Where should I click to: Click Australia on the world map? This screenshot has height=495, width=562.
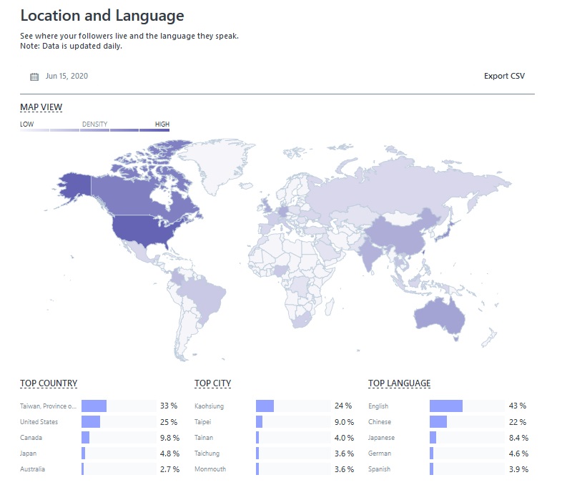pos(435,315)
